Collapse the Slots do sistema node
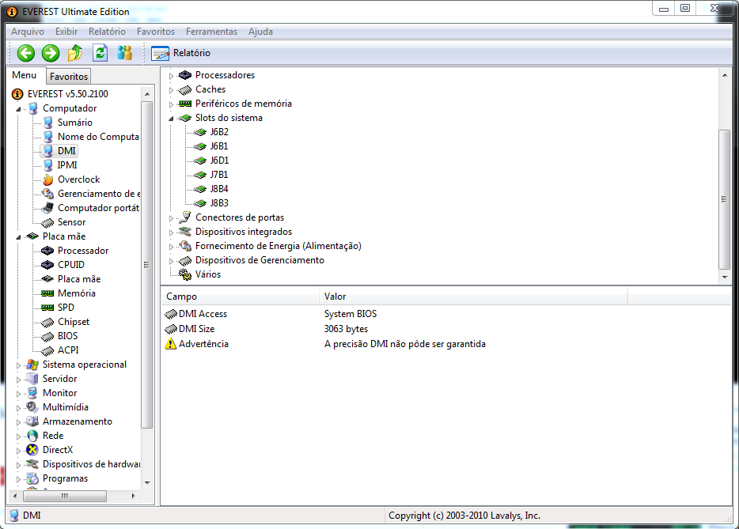This screenshot has height=529, width=739. tap(171, 119)
